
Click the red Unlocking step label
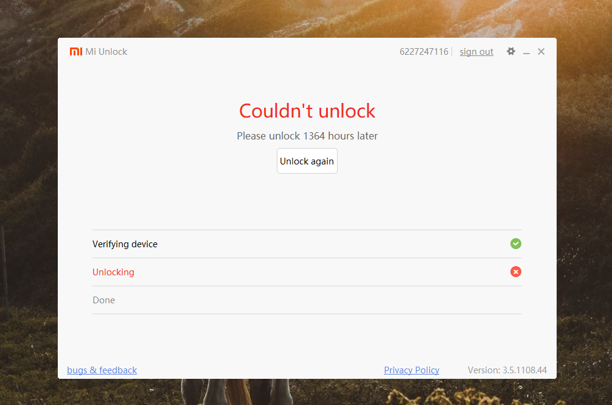point(113,272)
